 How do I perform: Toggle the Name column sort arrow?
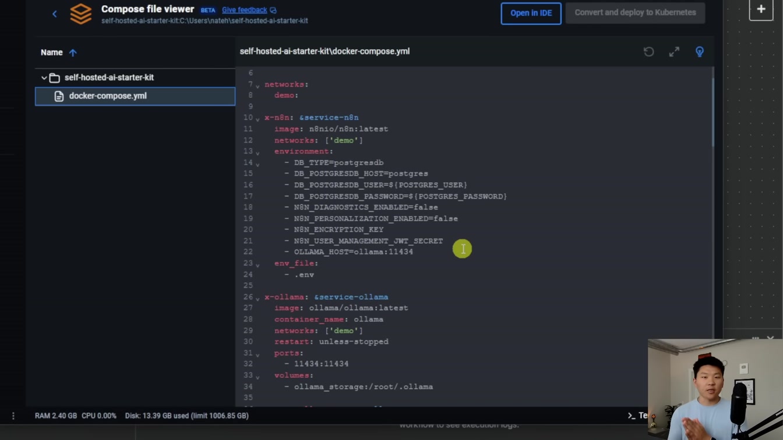click(73, 52)
